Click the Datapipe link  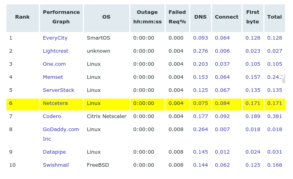click(54, 152)
